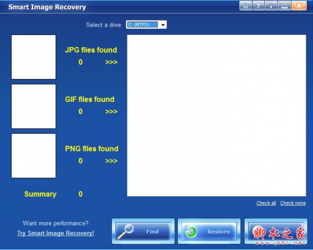The width and height of the screenshot is (313, 250).
Task: Close Smart Image Recovery with the orange X
Action: 299,6
